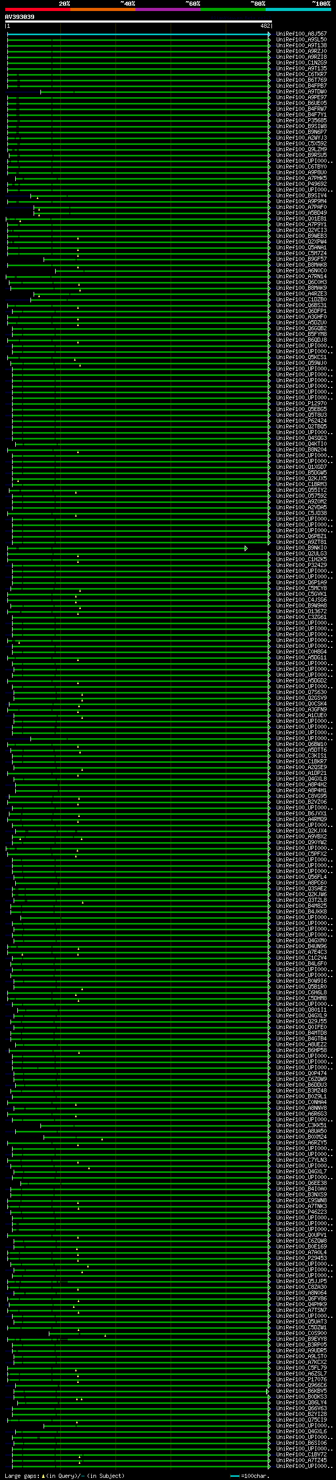Screen dimensions: 336x1480
Task: Select the UniRef100_Q2VCI3 entry
Action: pos(301,230)
